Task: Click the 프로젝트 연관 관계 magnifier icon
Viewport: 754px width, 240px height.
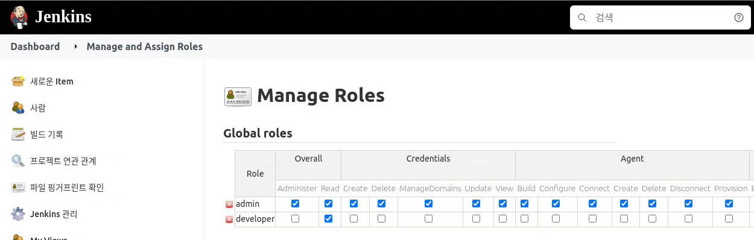Action: (x=18, y=160)
